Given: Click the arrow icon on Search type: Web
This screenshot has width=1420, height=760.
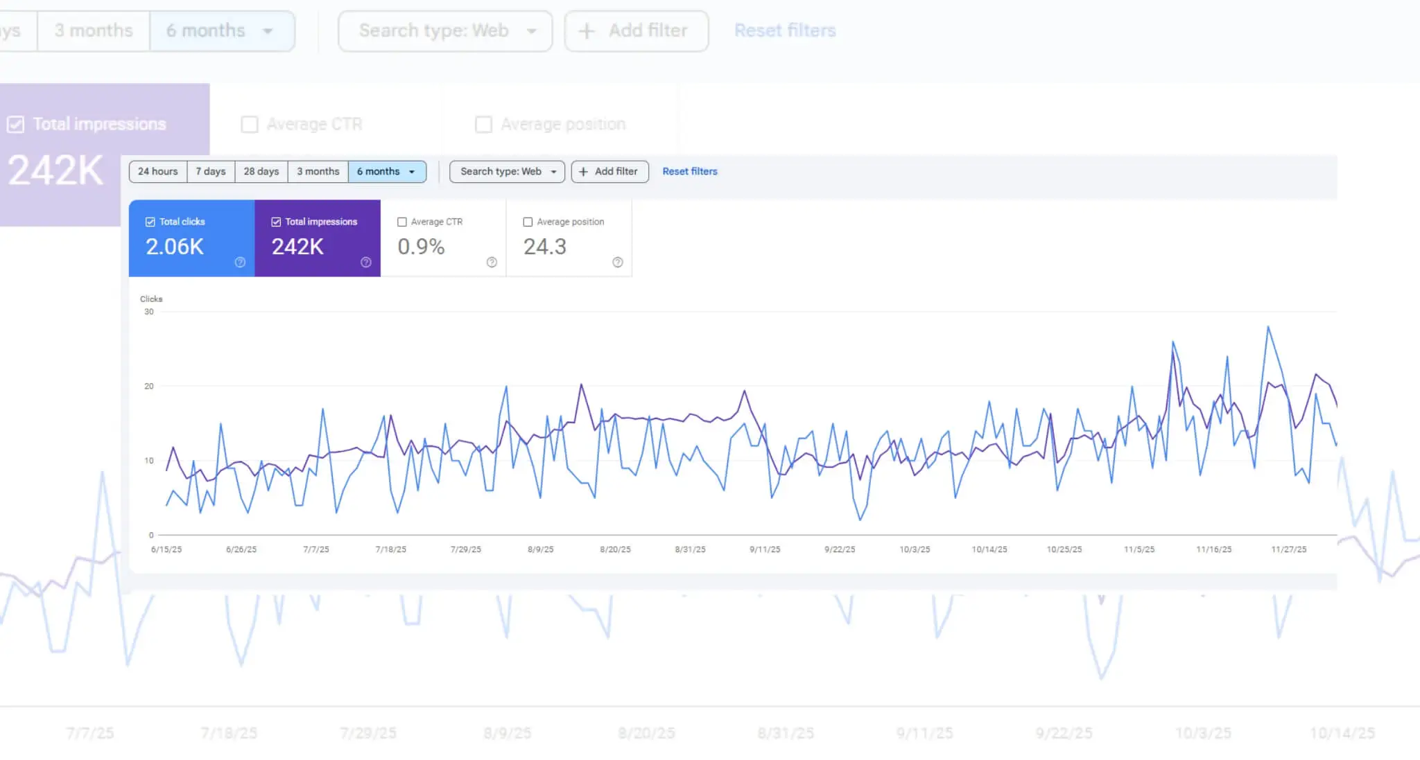Looking at the screenshot, I should (x=553, y=171).
